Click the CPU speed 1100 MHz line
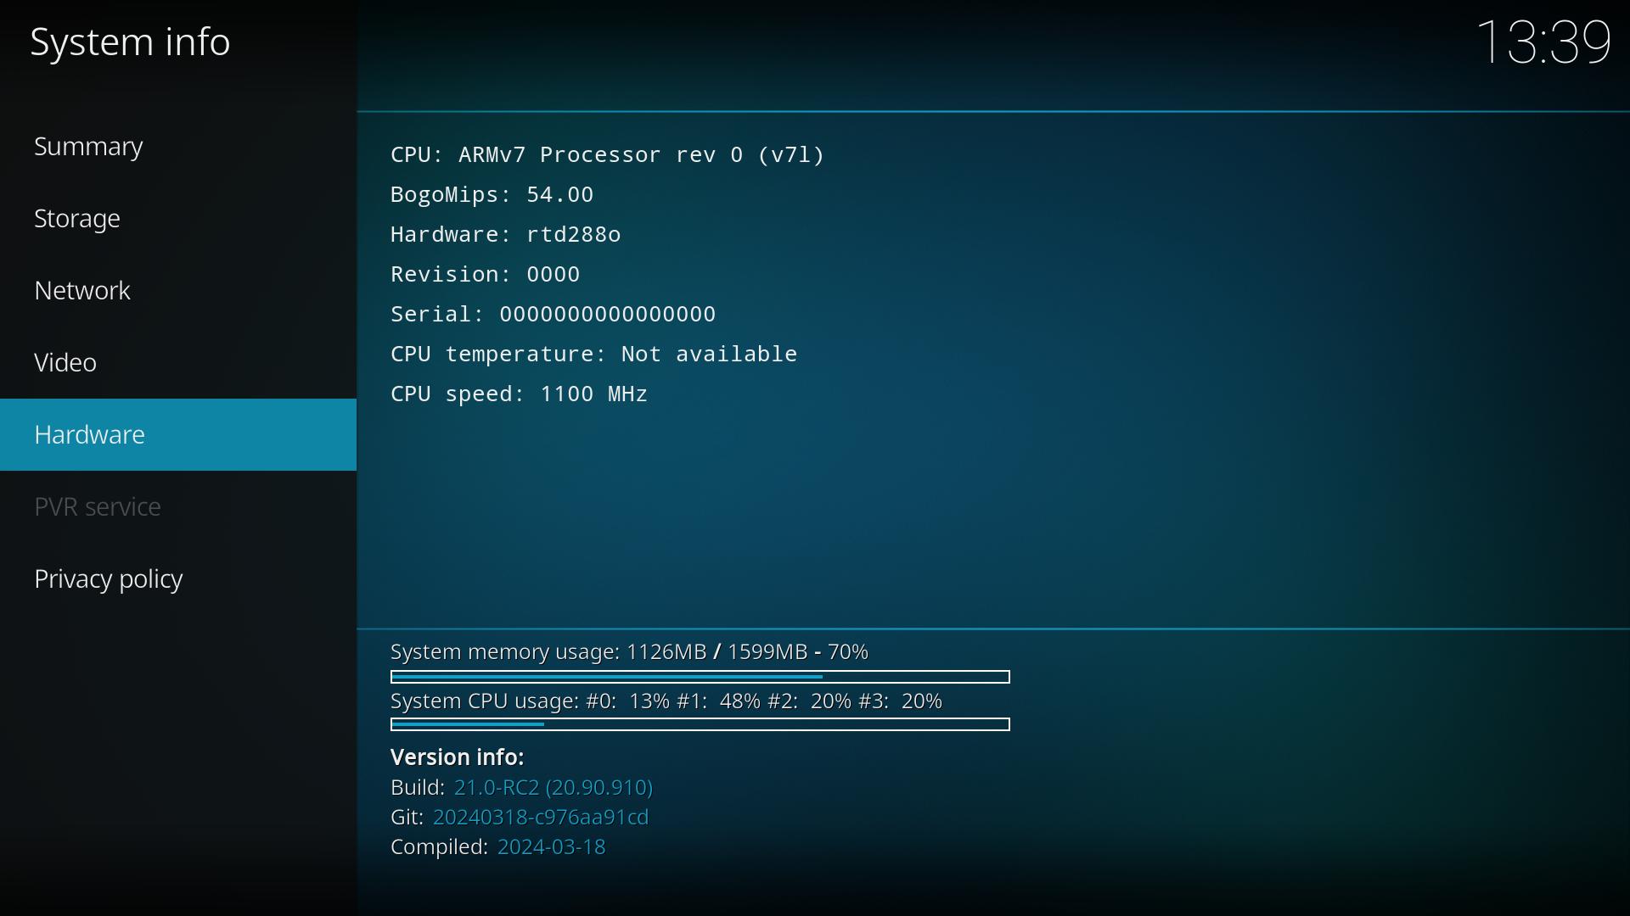 [x=519, y=394]
